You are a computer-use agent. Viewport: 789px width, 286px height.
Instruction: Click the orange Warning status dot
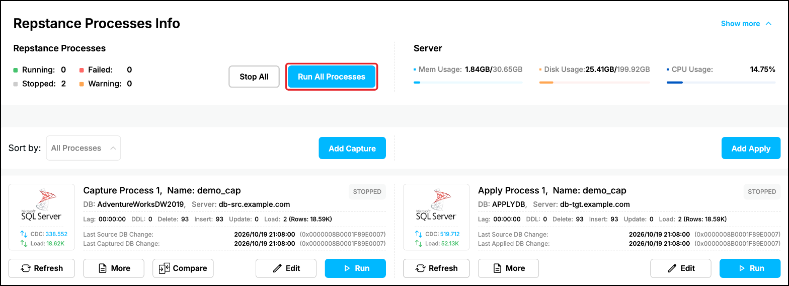point(82,84)
